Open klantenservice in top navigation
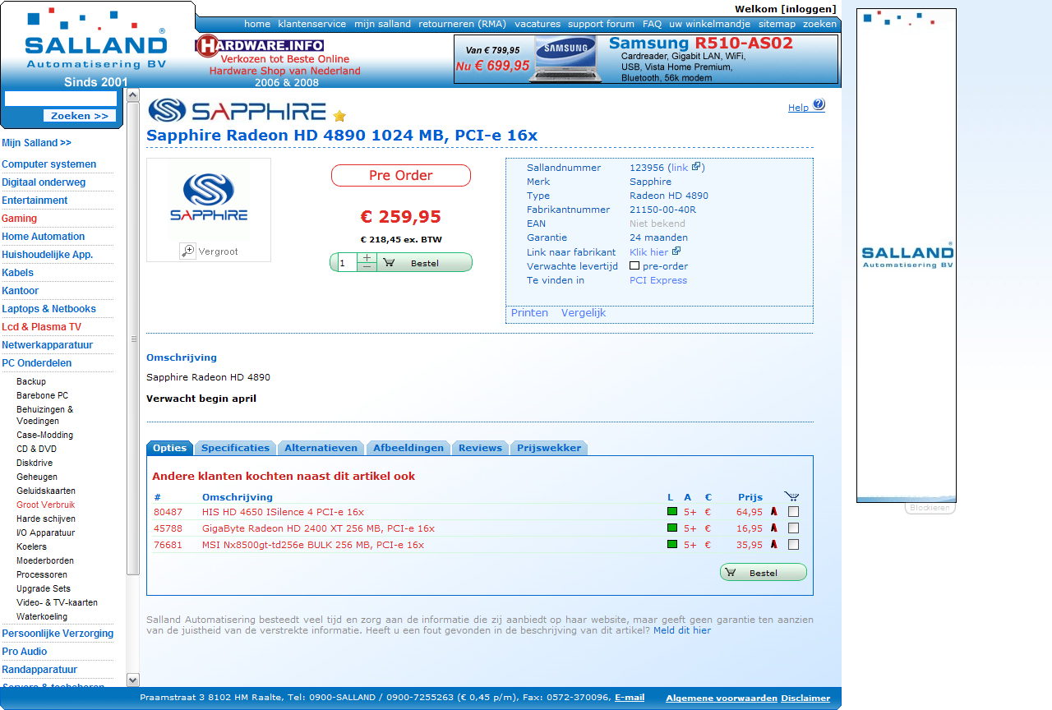 pyautogui.click(x=311, y=24)
